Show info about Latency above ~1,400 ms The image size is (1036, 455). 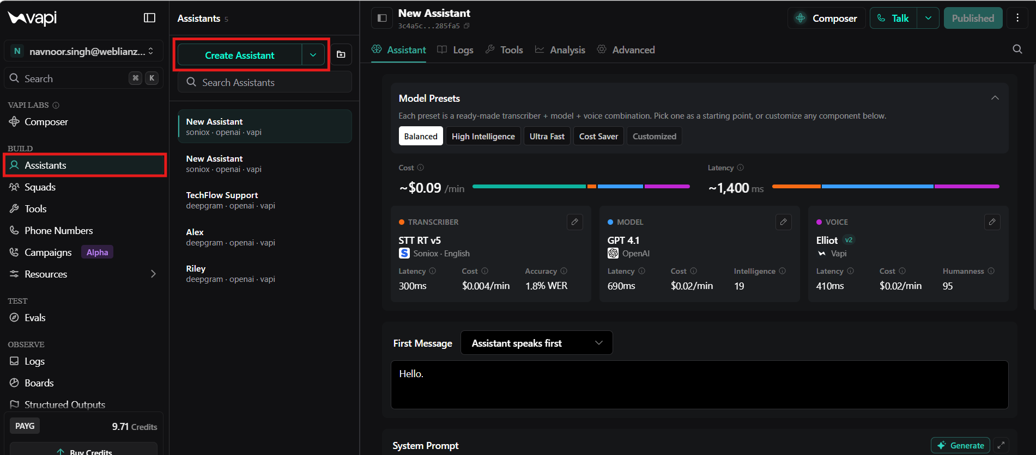pos(740,168)
